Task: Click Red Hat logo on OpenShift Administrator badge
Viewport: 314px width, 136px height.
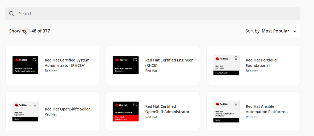Action: [121, 105]
